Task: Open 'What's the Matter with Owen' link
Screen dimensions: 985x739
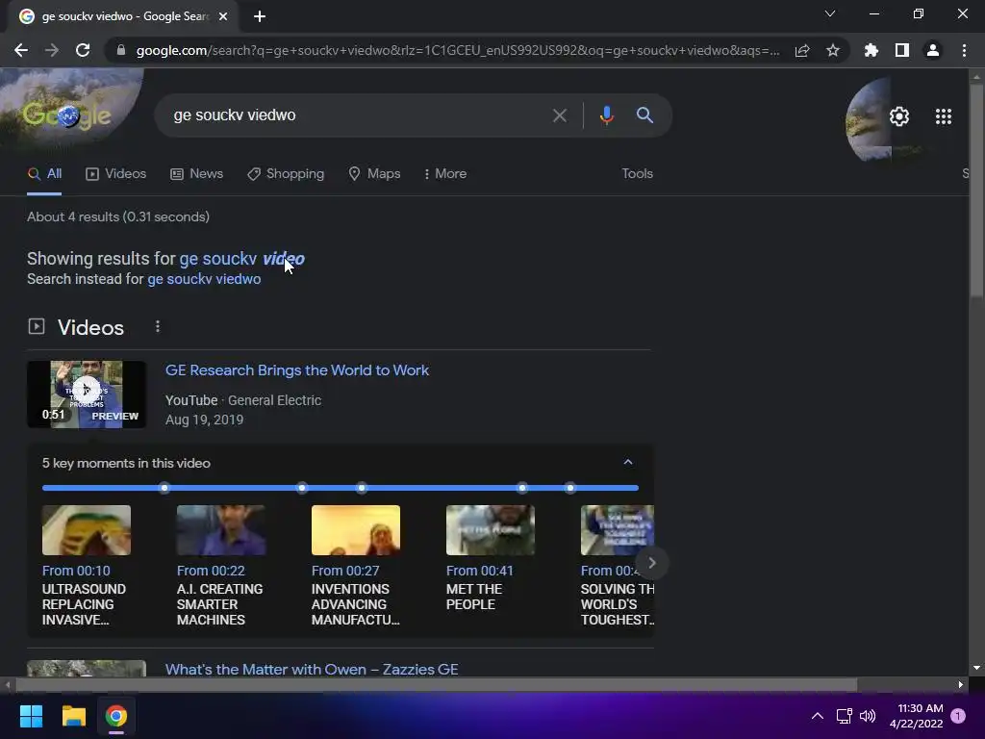Action: 312,669
